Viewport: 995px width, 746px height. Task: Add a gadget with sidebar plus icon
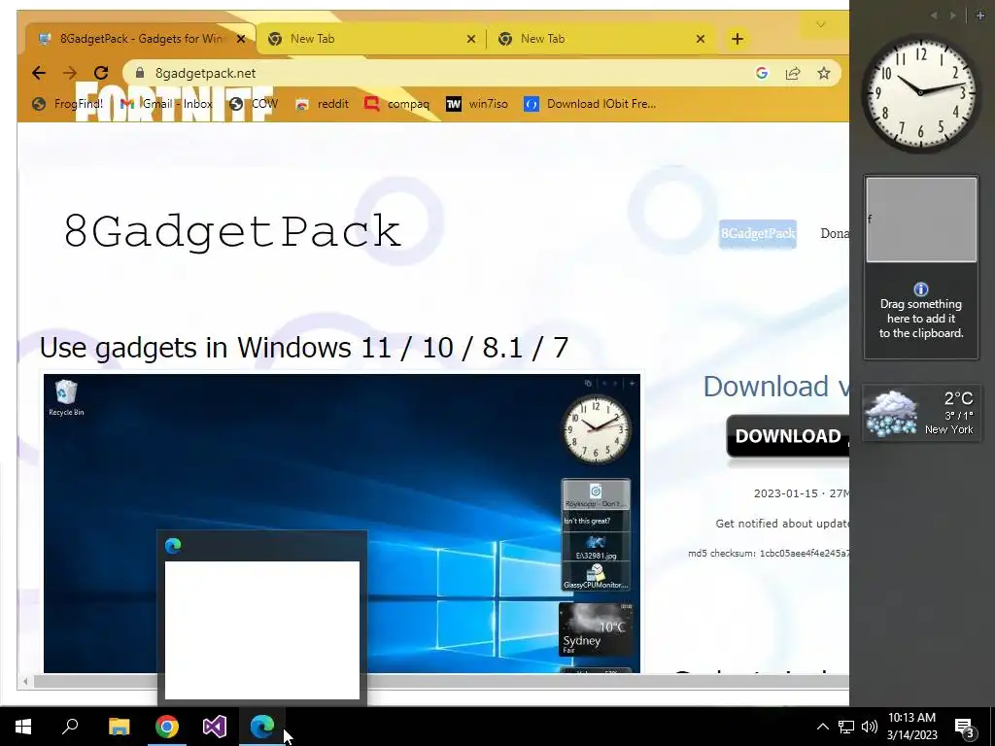(980, 16)
